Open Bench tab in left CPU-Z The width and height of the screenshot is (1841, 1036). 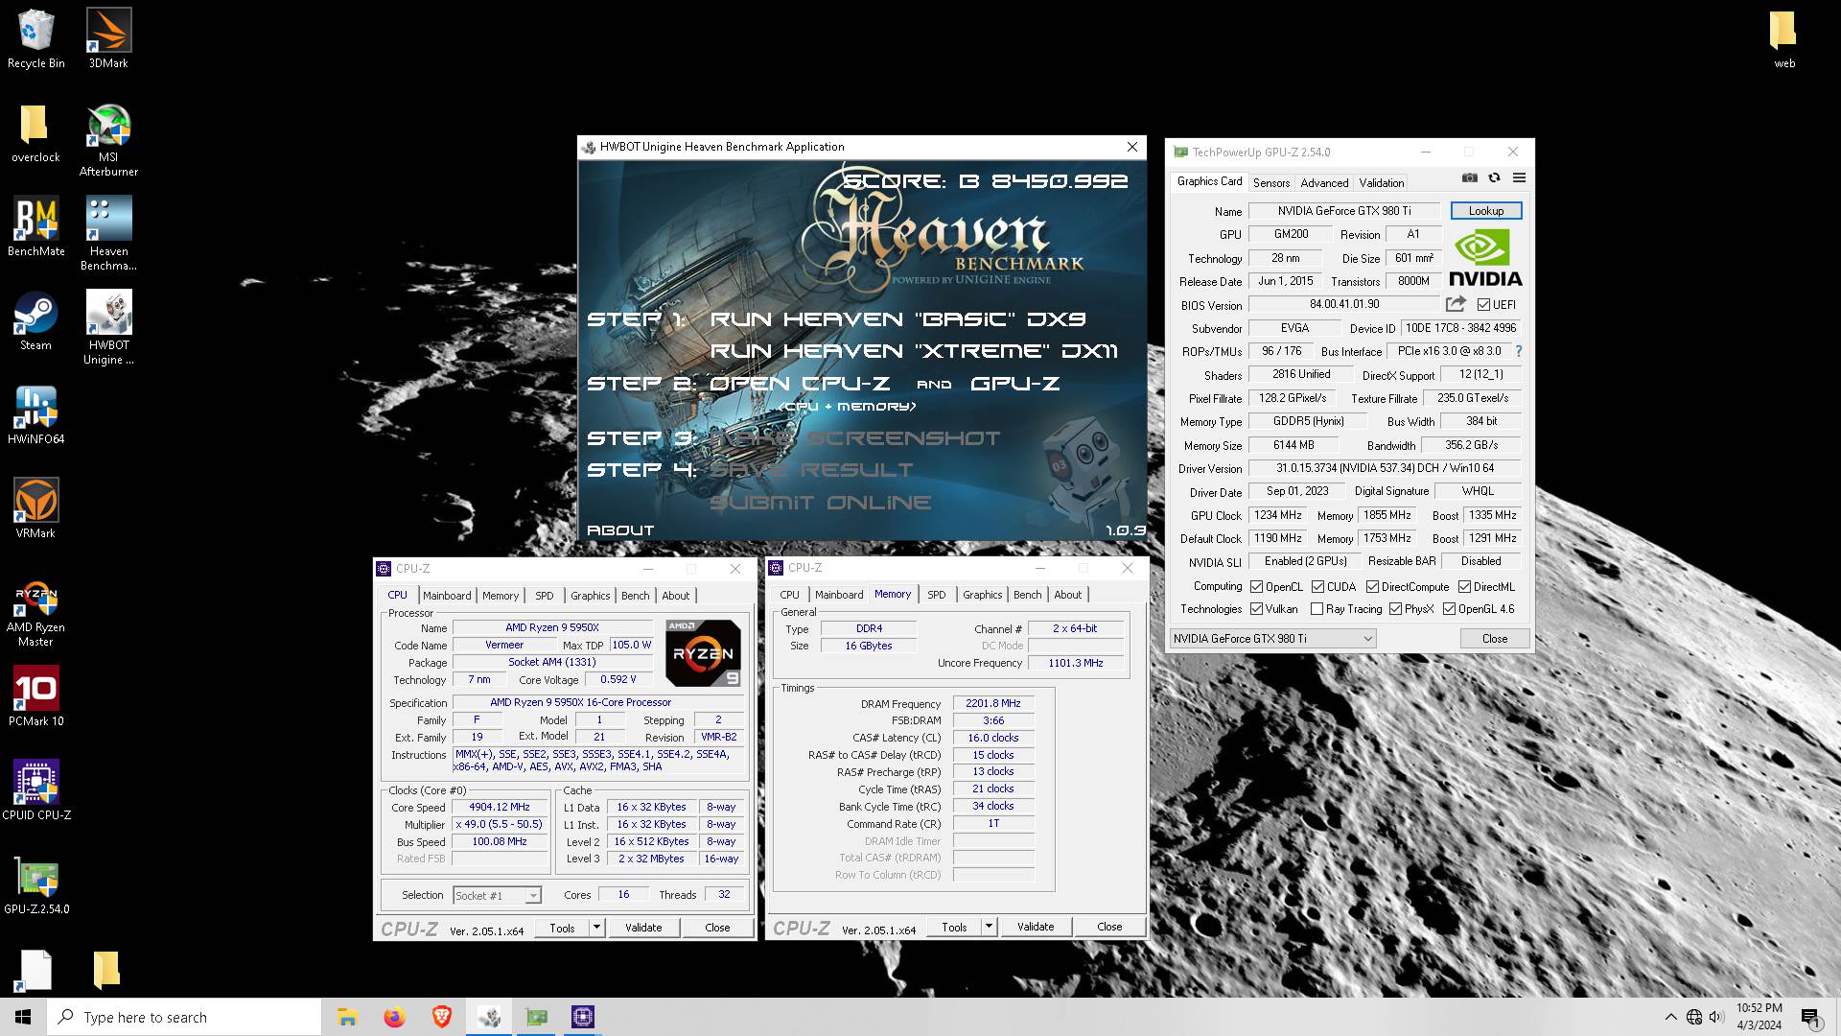pos(635,596)
